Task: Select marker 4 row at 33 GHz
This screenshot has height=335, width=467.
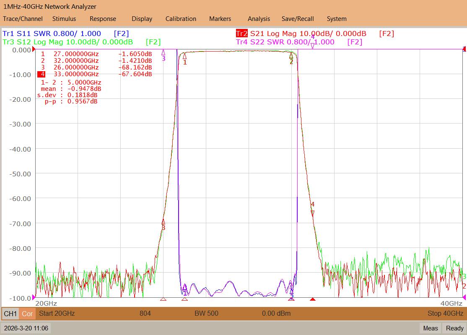Action: [x=95, y=74]
